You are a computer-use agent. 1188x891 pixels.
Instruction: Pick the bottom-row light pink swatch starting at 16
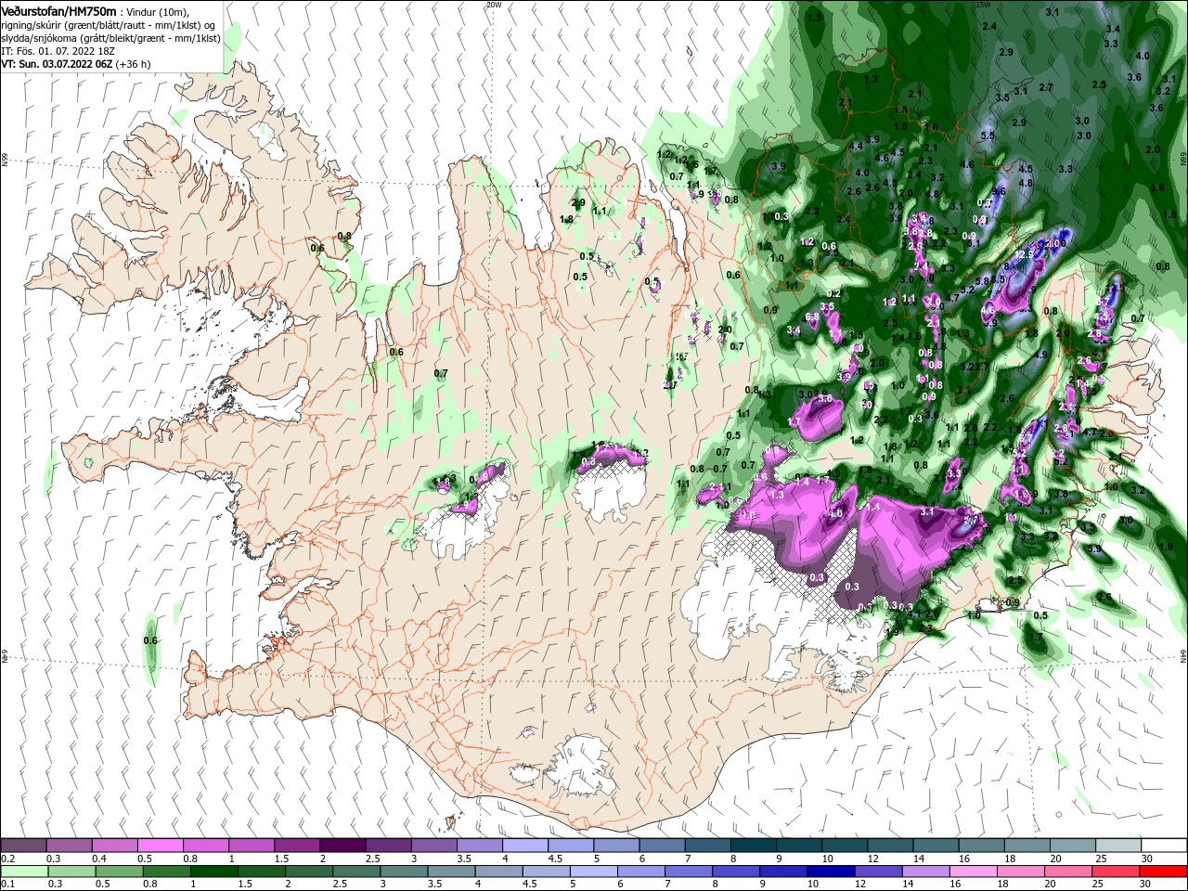[973, 872]
